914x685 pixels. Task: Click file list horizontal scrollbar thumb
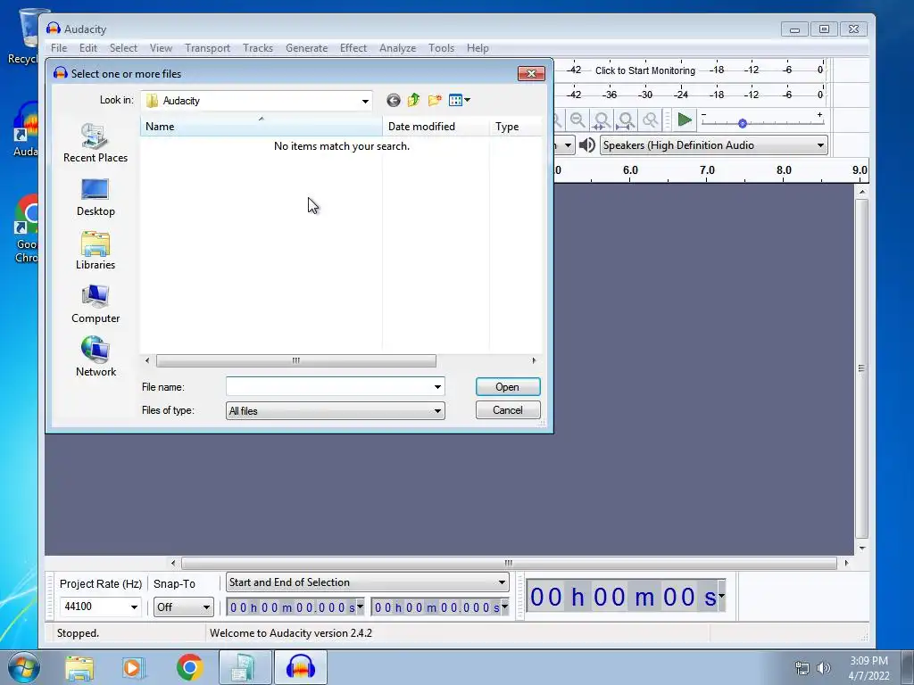(x=296, y=361)
